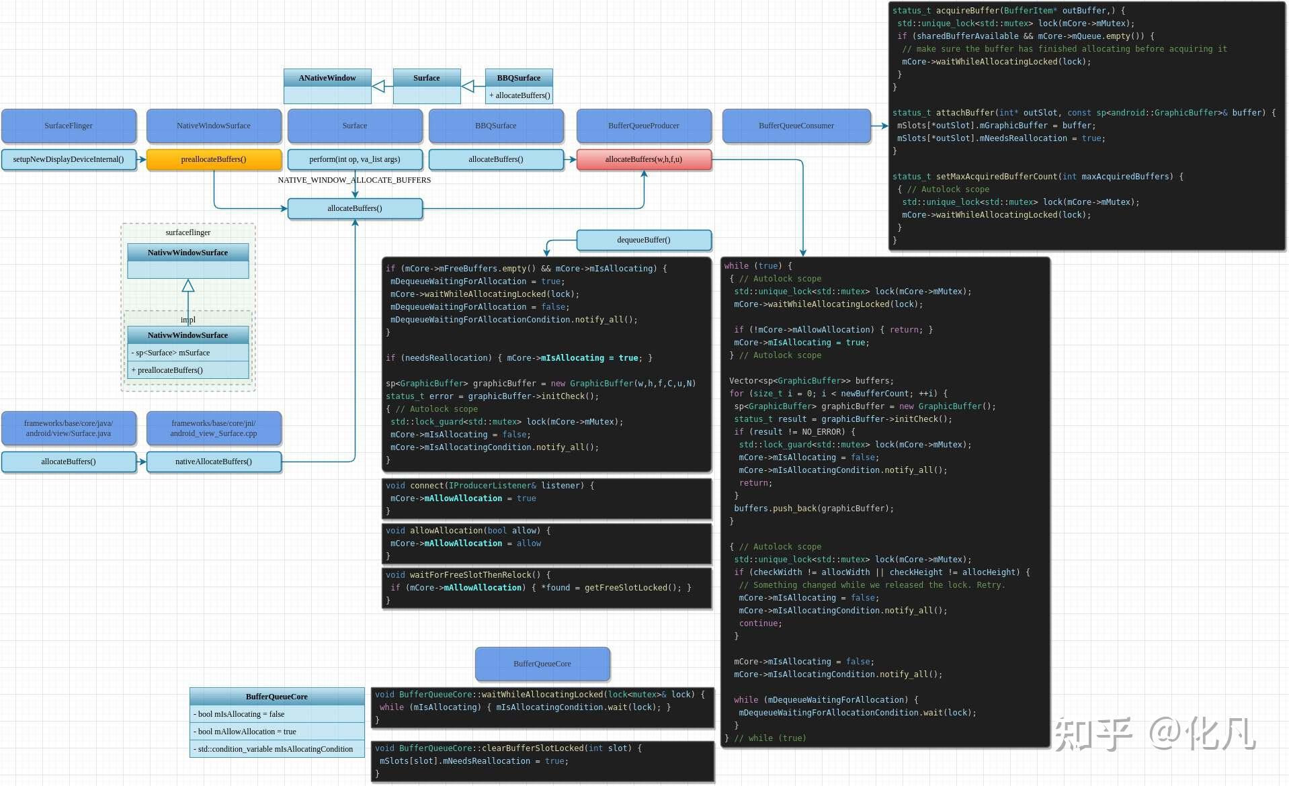Screen dimensions: 1289x786
Task: Select the waitWhileAllocatingLocked function line
Action: (540, 695)
